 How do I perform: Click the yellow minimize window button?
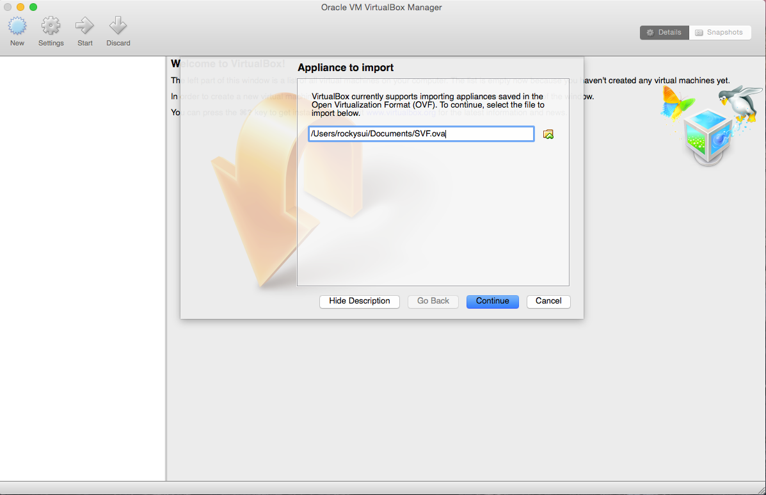tap(20, 7)
